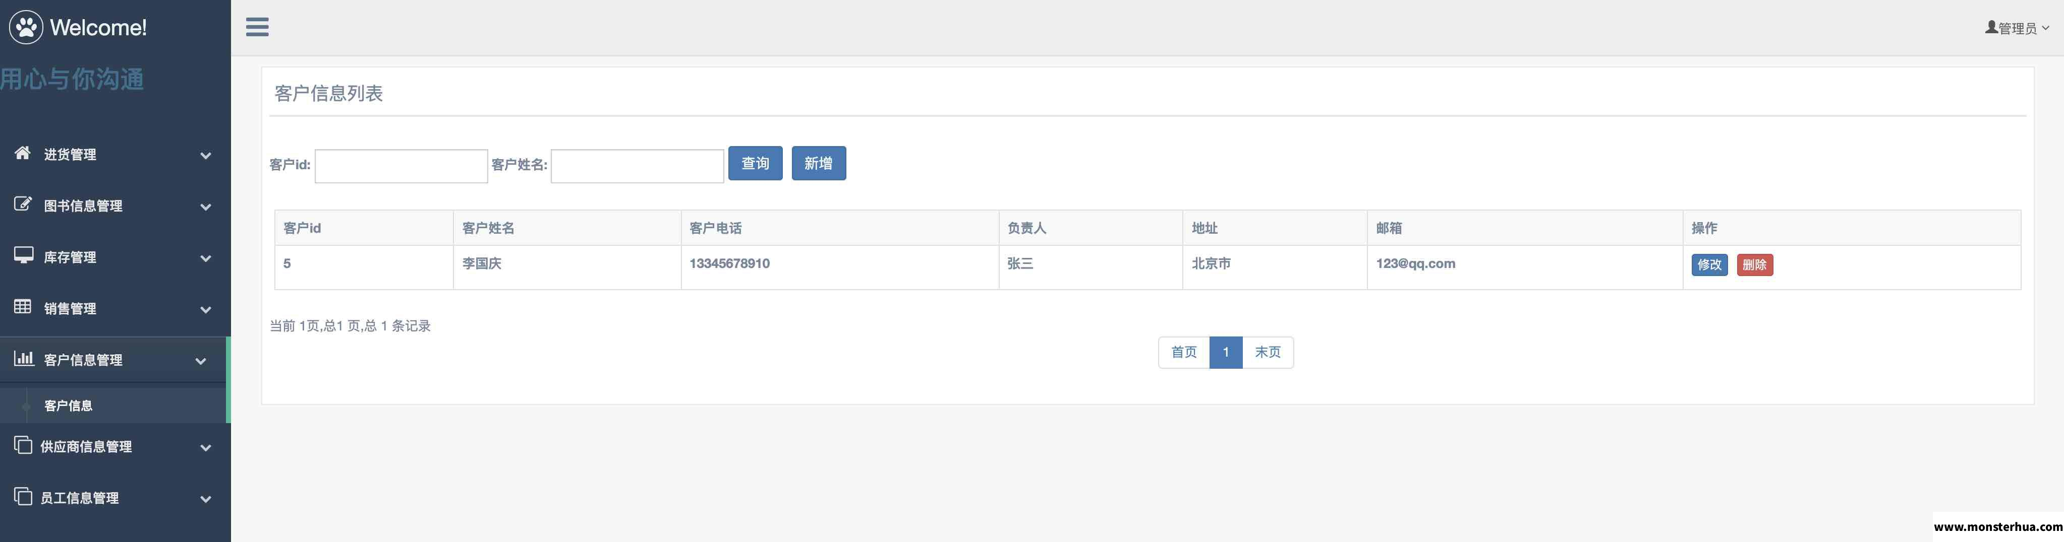Screen dimensions: 2064x542
Task: Expand the 图书信息管理 chevron
Action: point(206,207)
